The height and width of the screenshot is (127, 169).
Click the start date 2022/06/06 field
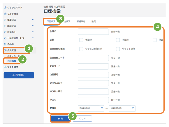91,109
